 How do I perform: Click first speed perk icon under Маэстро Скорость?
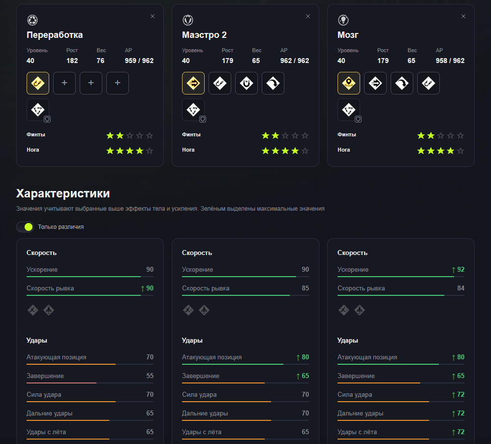[188, 310]
